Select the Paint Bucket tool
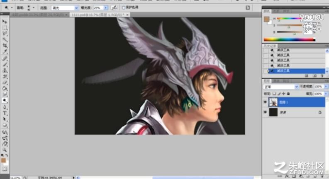This screenshot has height=179, width=329. coord(5,88)
